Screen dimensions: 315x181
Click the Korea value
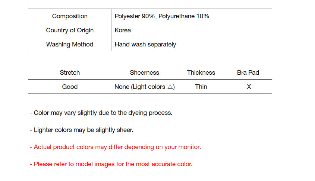pos(123,30)
